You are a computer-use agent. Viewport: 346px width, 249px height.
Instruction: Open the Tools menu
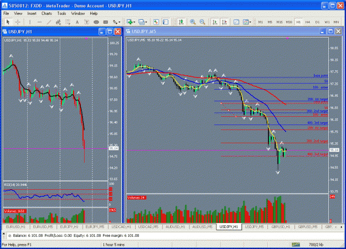(61, 13)
